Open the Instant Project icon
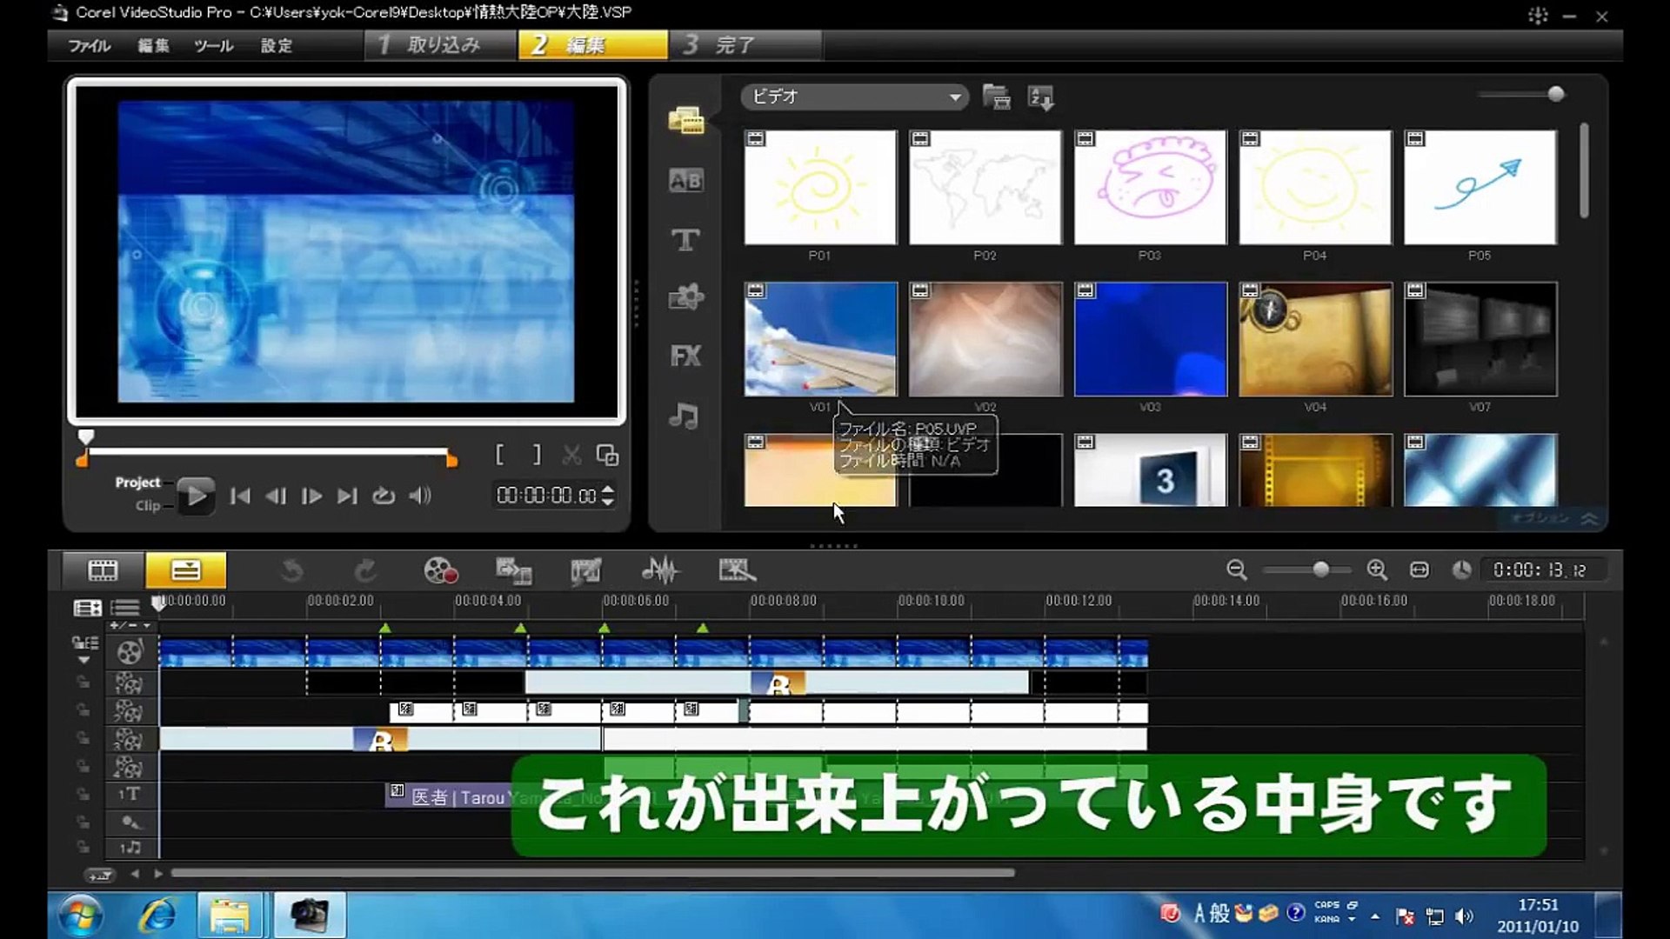The image size is (1670, 939). [x=737, y=570]
